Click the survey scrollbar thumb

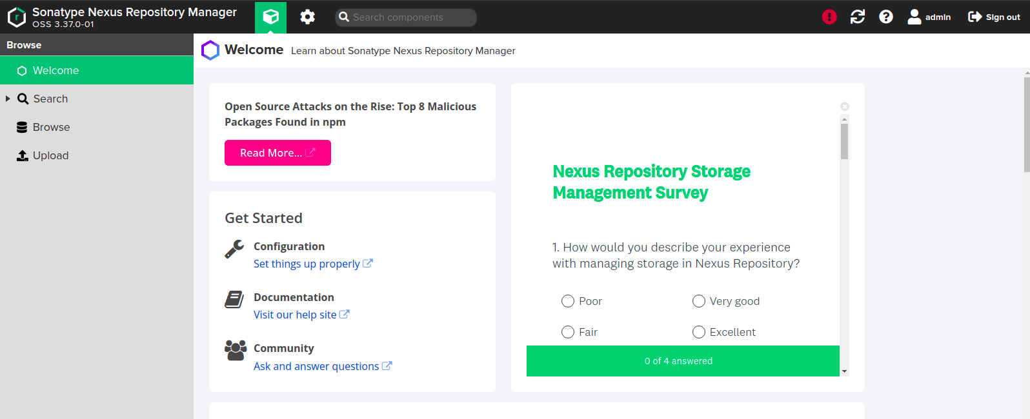point(844,141)
